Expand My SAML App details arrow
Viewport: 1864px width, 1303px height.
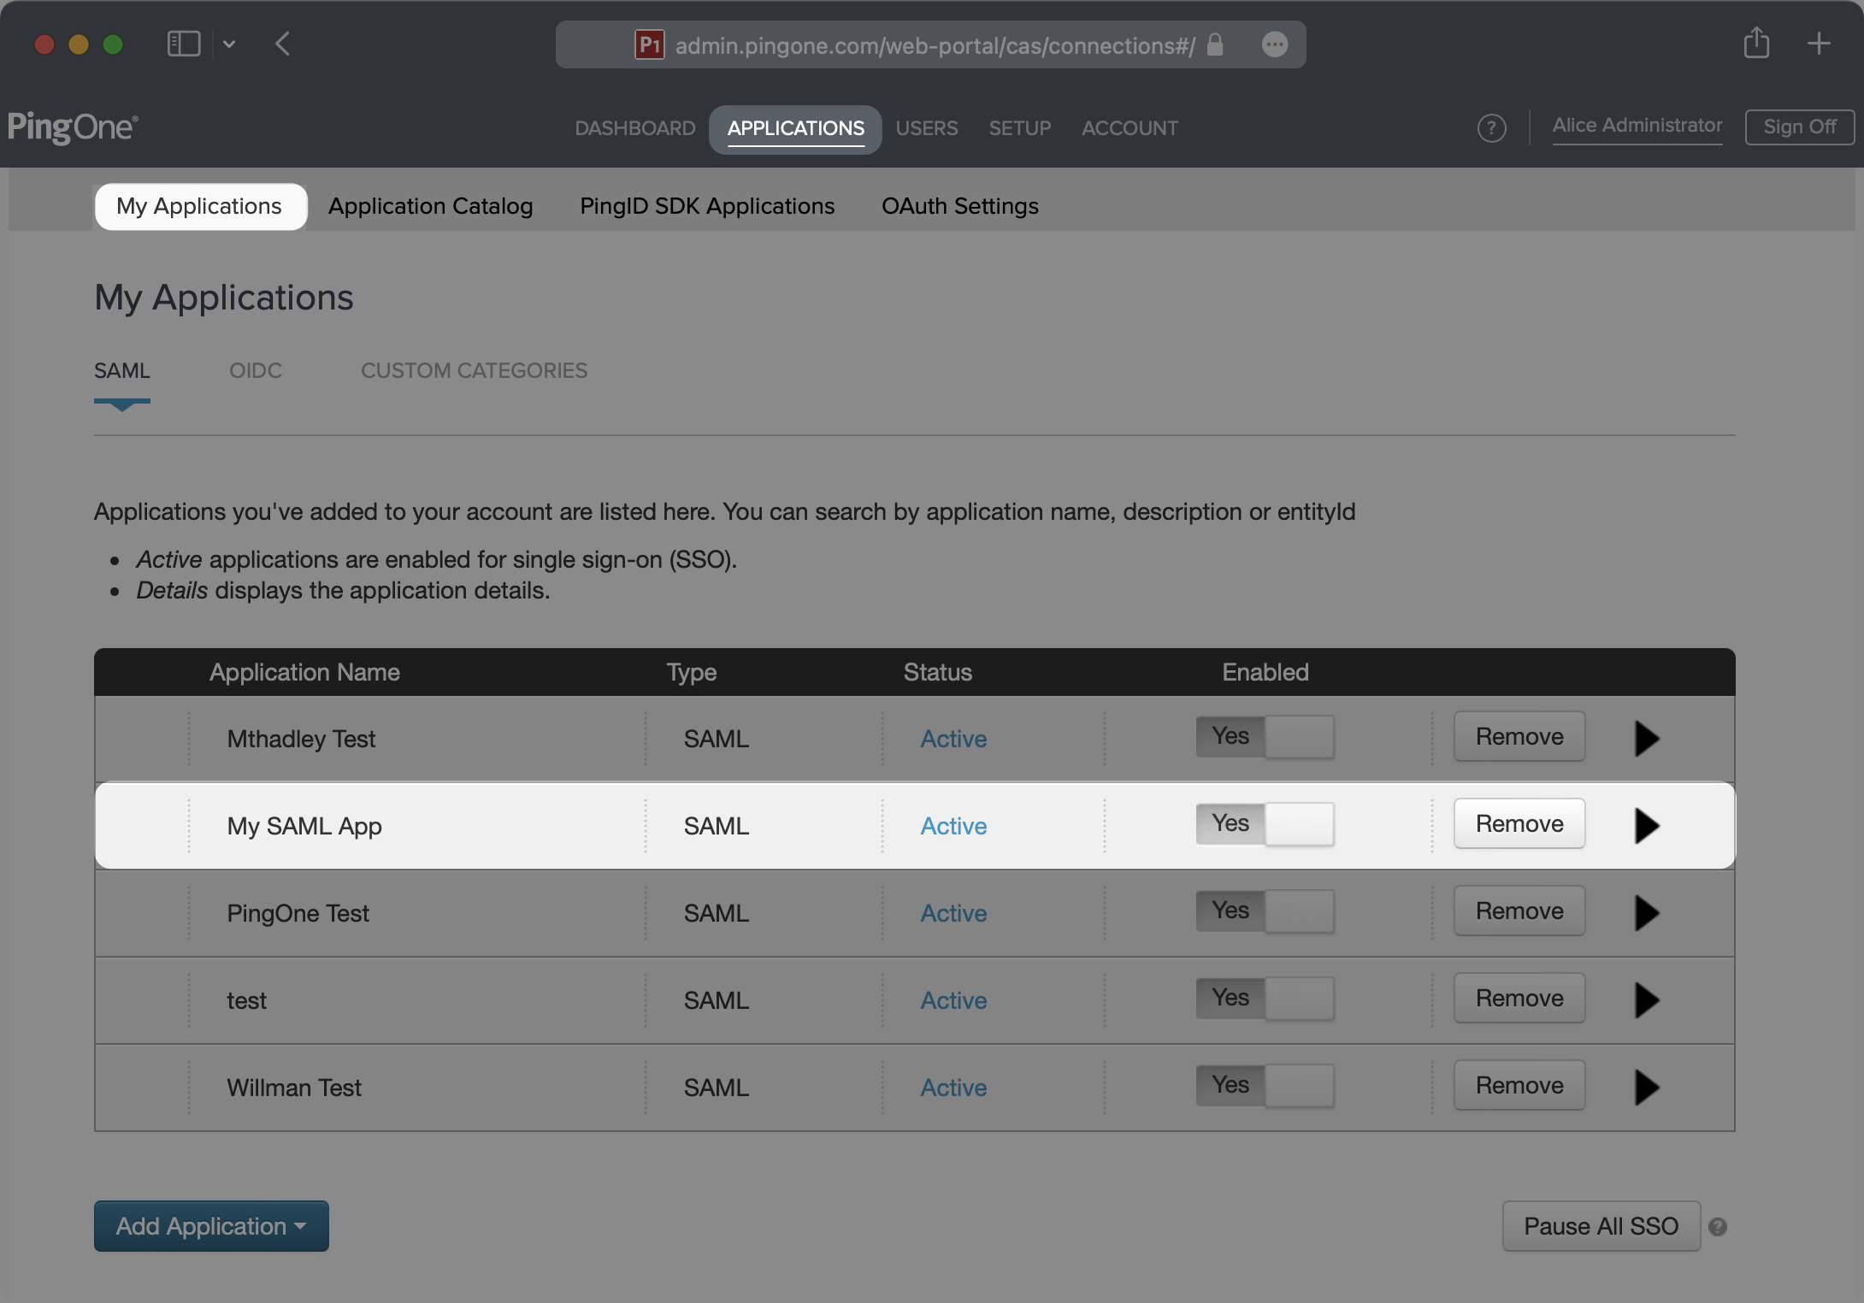pyautogui.click(x=1646, y=826)
